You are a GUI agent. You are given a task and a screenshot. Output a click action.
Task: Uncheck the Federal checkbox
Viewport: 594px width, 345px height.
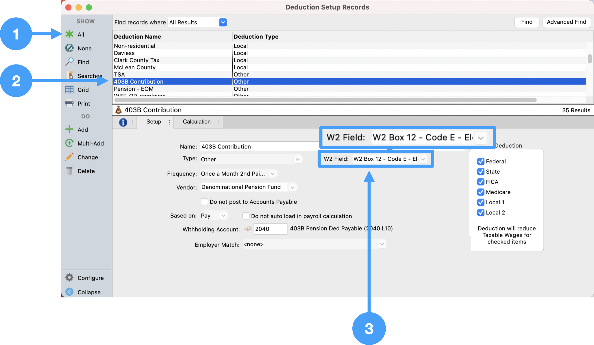click(481, 161)
